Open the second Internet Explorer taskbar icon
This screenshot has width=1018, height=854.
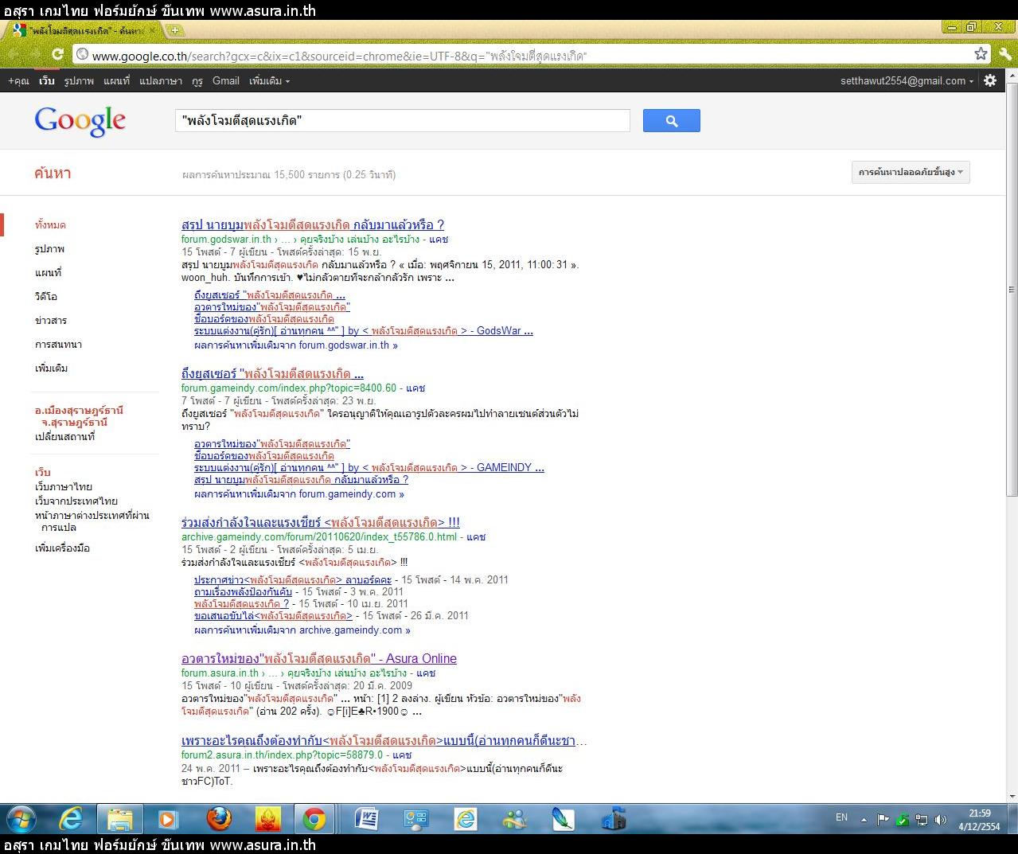point(466,819)
